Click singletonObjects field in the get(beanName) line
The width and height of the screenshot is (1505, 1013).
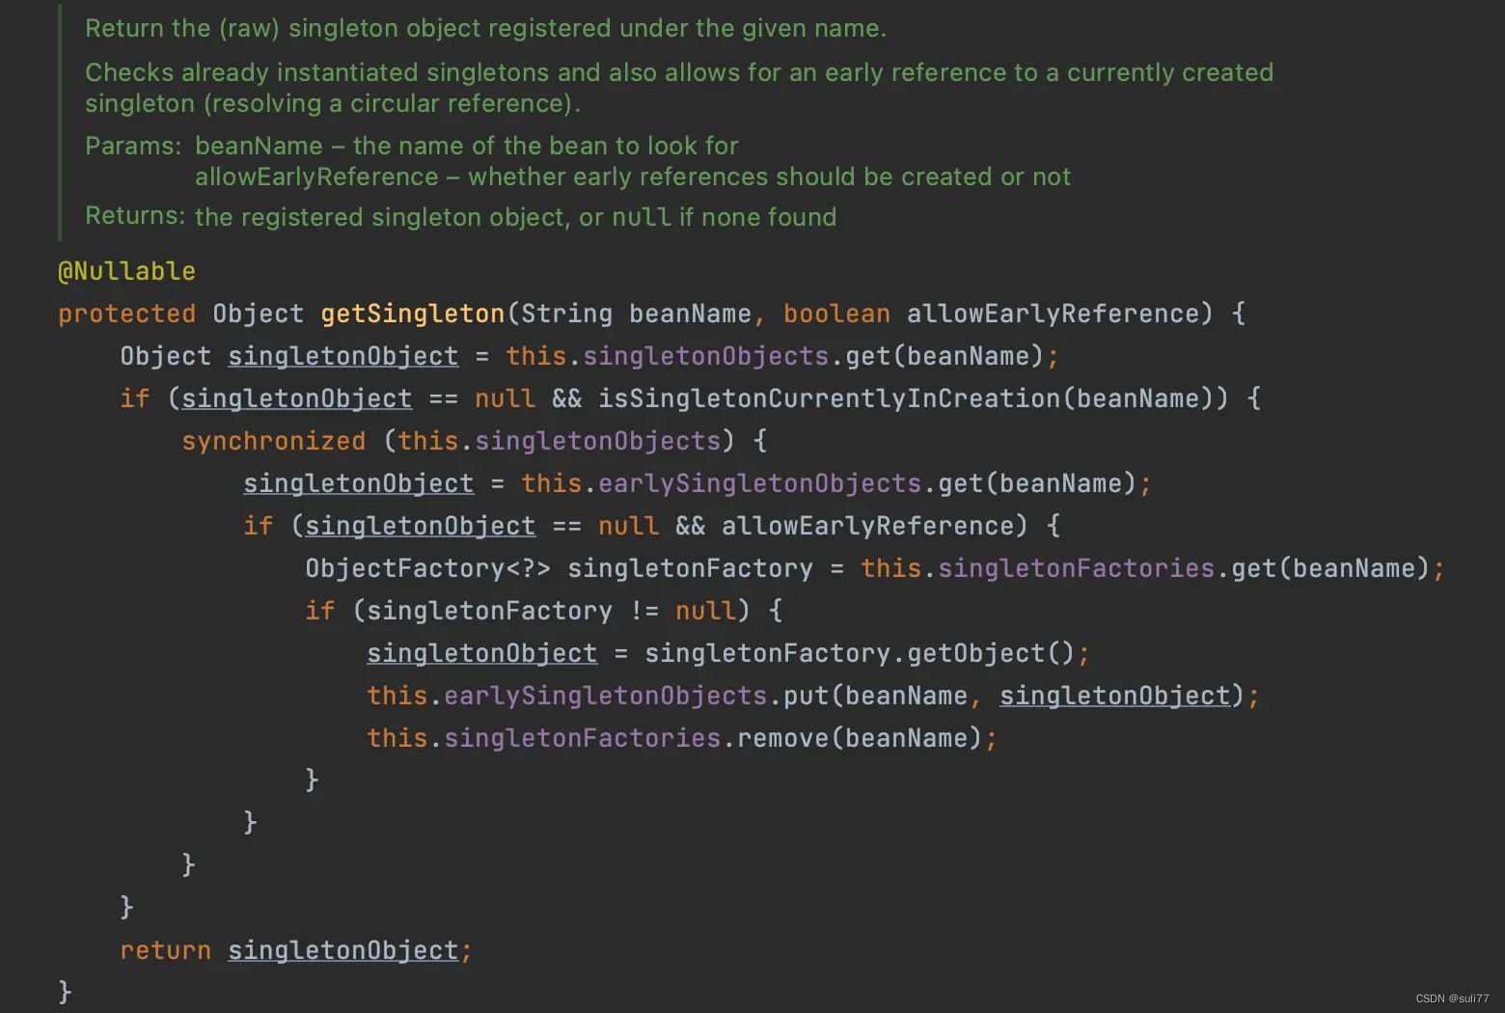tap(705, 356)
